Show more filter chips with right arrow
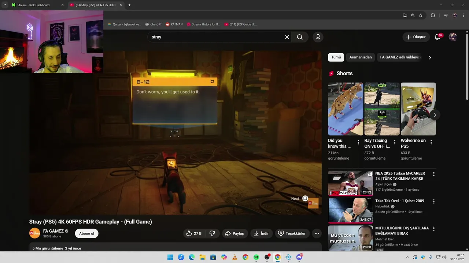 pyautogui.click(x=430, y=57)
